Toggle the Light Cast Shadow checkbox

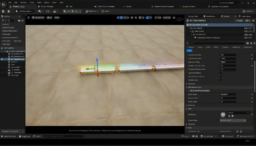point(221,73)
